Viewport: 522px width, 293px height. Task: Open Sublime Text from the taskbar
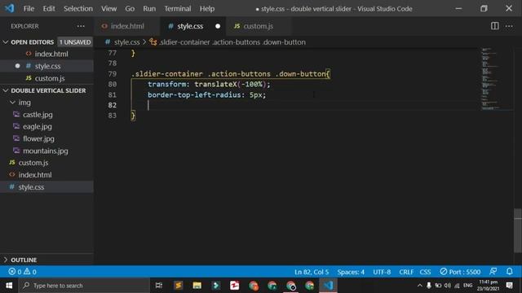[178, 286]
